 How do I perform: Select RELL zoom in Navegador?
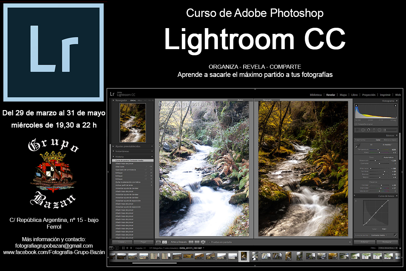(140, 101)
